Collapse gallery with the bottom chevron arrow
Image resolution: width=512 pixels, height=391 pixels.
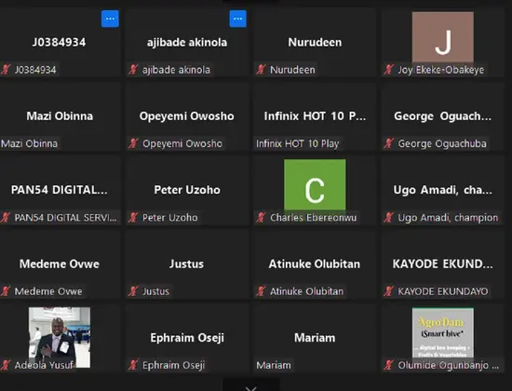tap(251, 387)
